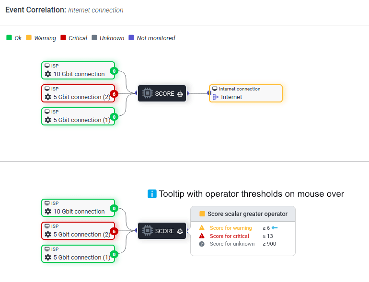
Task: Click the gray question mark for unknown score
Action: pyautogui.click(x=202, y=244)
